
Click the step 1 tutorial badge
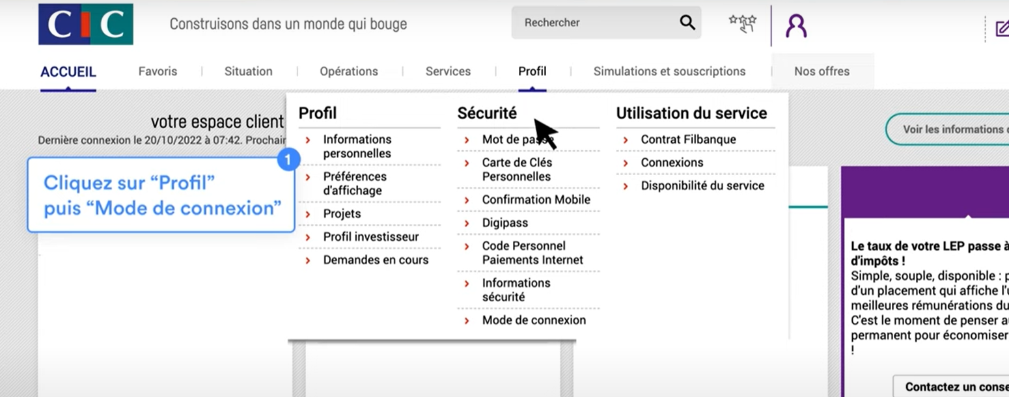[x=288, y=159]
